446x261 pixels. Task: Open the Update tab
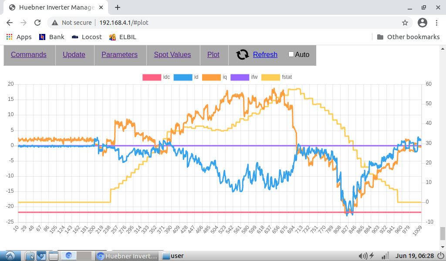[x=74, y=54]
